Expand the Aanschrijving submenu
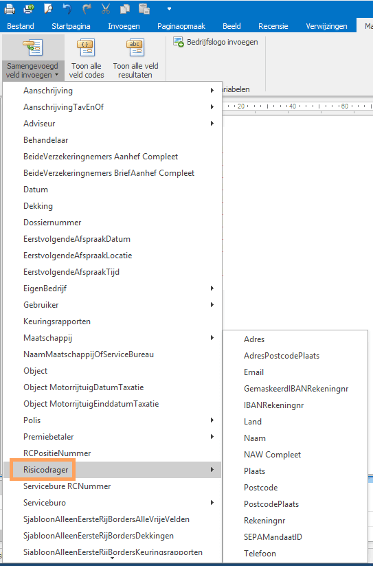 pos(112,91)
